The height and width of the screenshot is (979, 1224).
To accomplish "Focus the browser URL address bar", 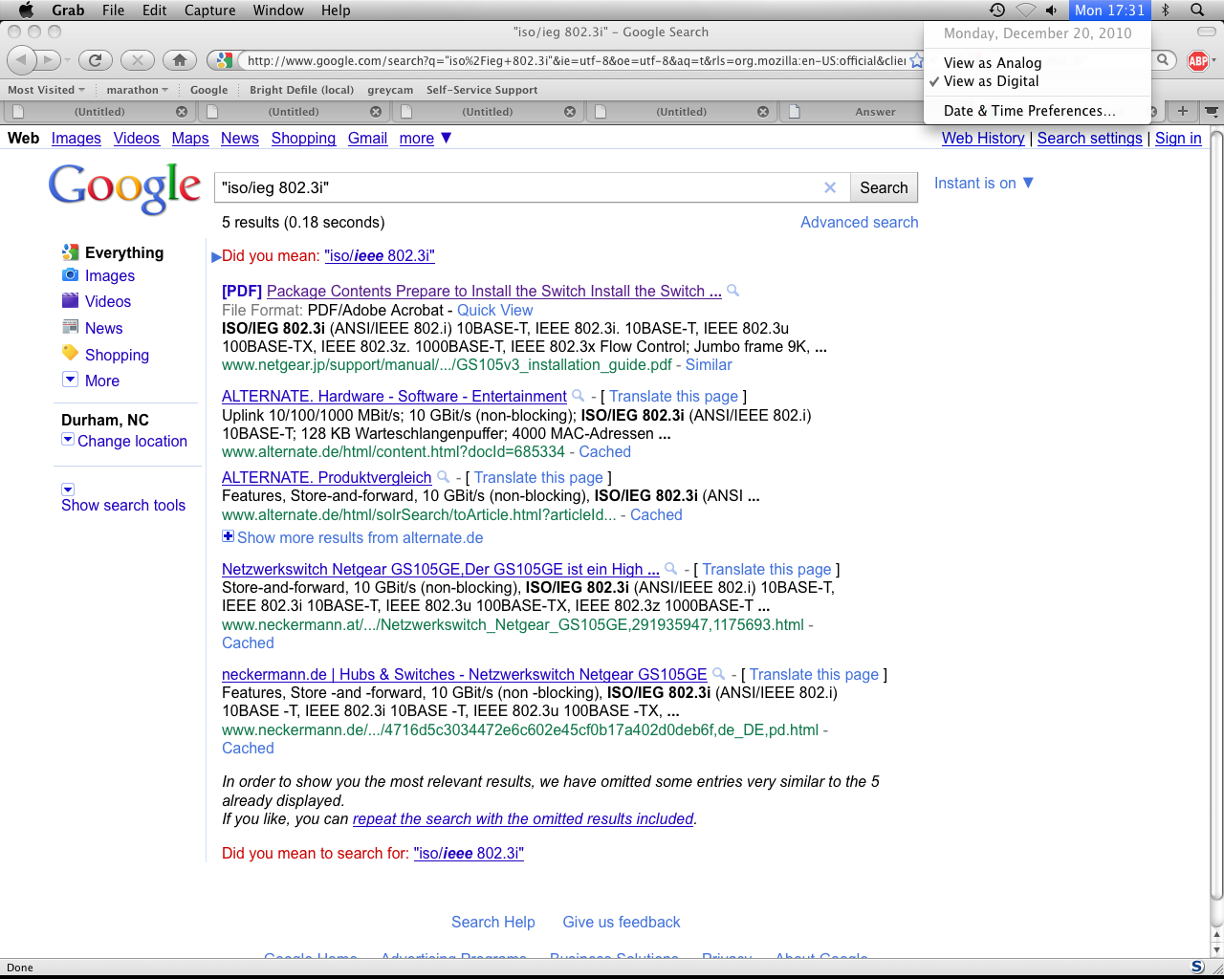I will coord(576,60).
